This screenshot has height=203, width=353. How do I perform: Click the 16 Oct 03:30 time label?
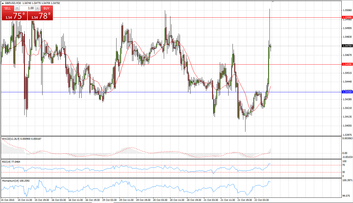point(59,200)
